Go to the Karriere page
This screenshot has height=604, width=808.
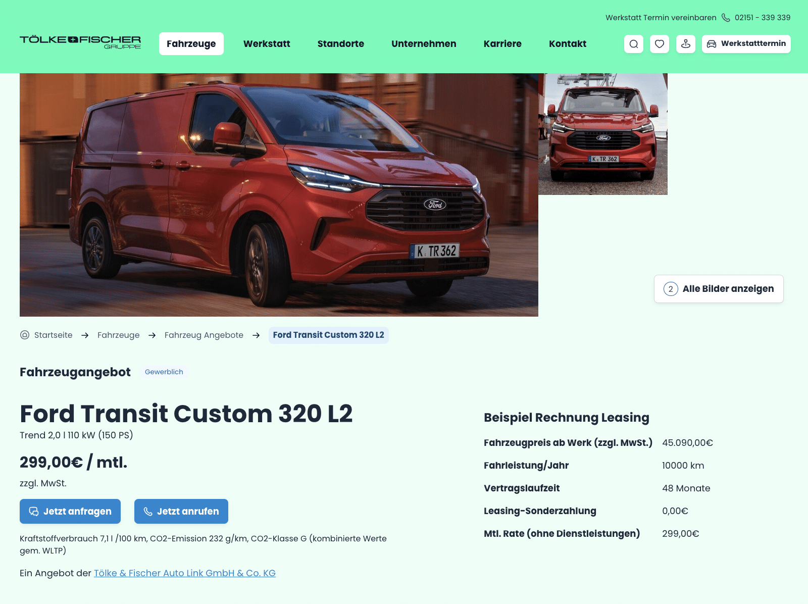pyautogui.click(x=502, y=44)
